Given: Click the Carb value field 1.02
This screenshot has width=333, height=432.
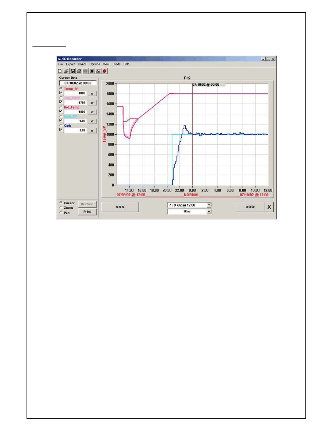Looking at the screenshot, I should click(75, 130).
